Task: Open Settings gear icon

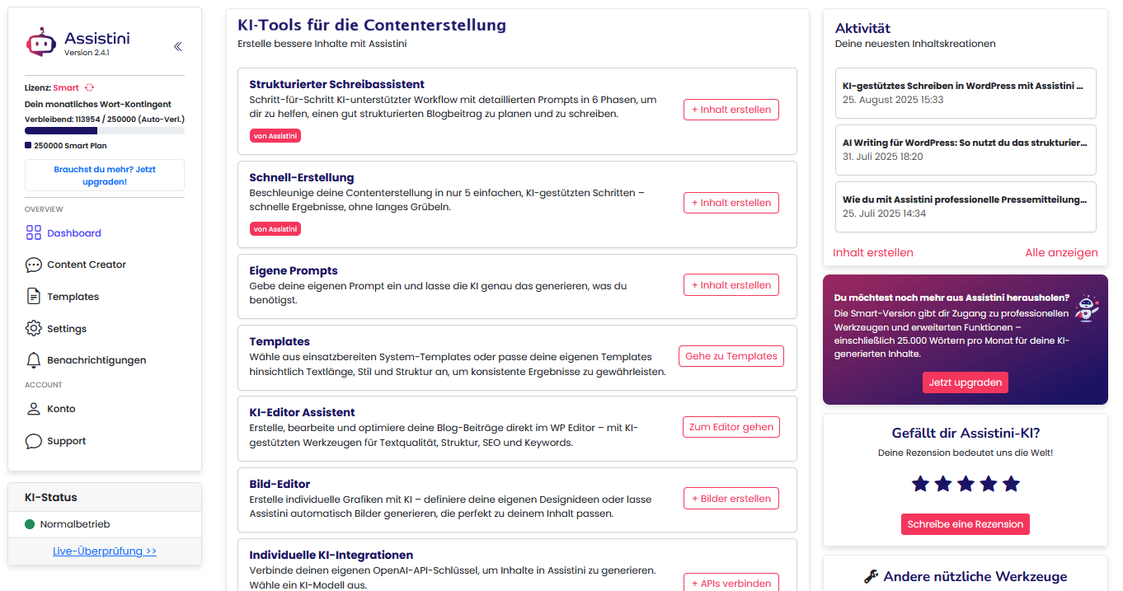Action: pyautogui.click(x=33, y=328)
